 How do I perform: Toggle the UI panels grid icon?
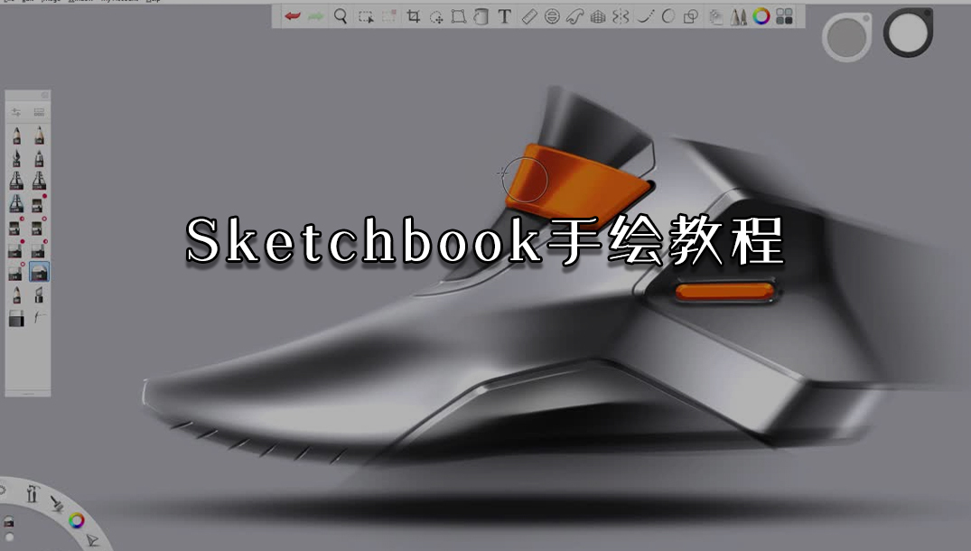(784, 16)
